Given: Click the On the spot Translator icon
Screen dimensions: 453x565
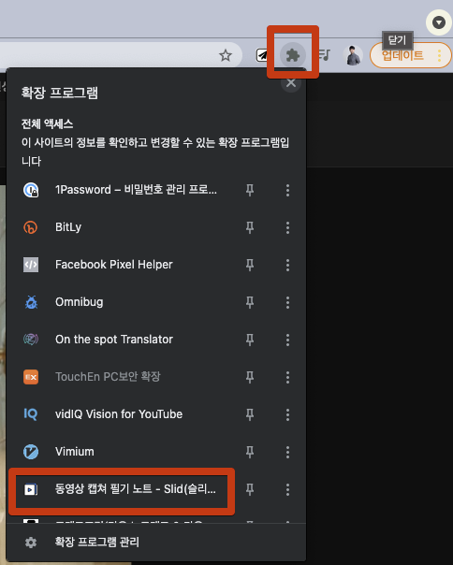Looking at the screenshot, I should tap(31, 340).
